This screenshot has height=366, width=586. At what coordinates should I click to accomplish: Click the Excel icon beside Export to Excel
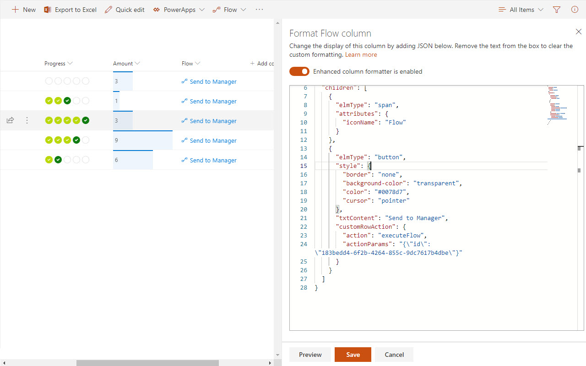tap(47, 10)
